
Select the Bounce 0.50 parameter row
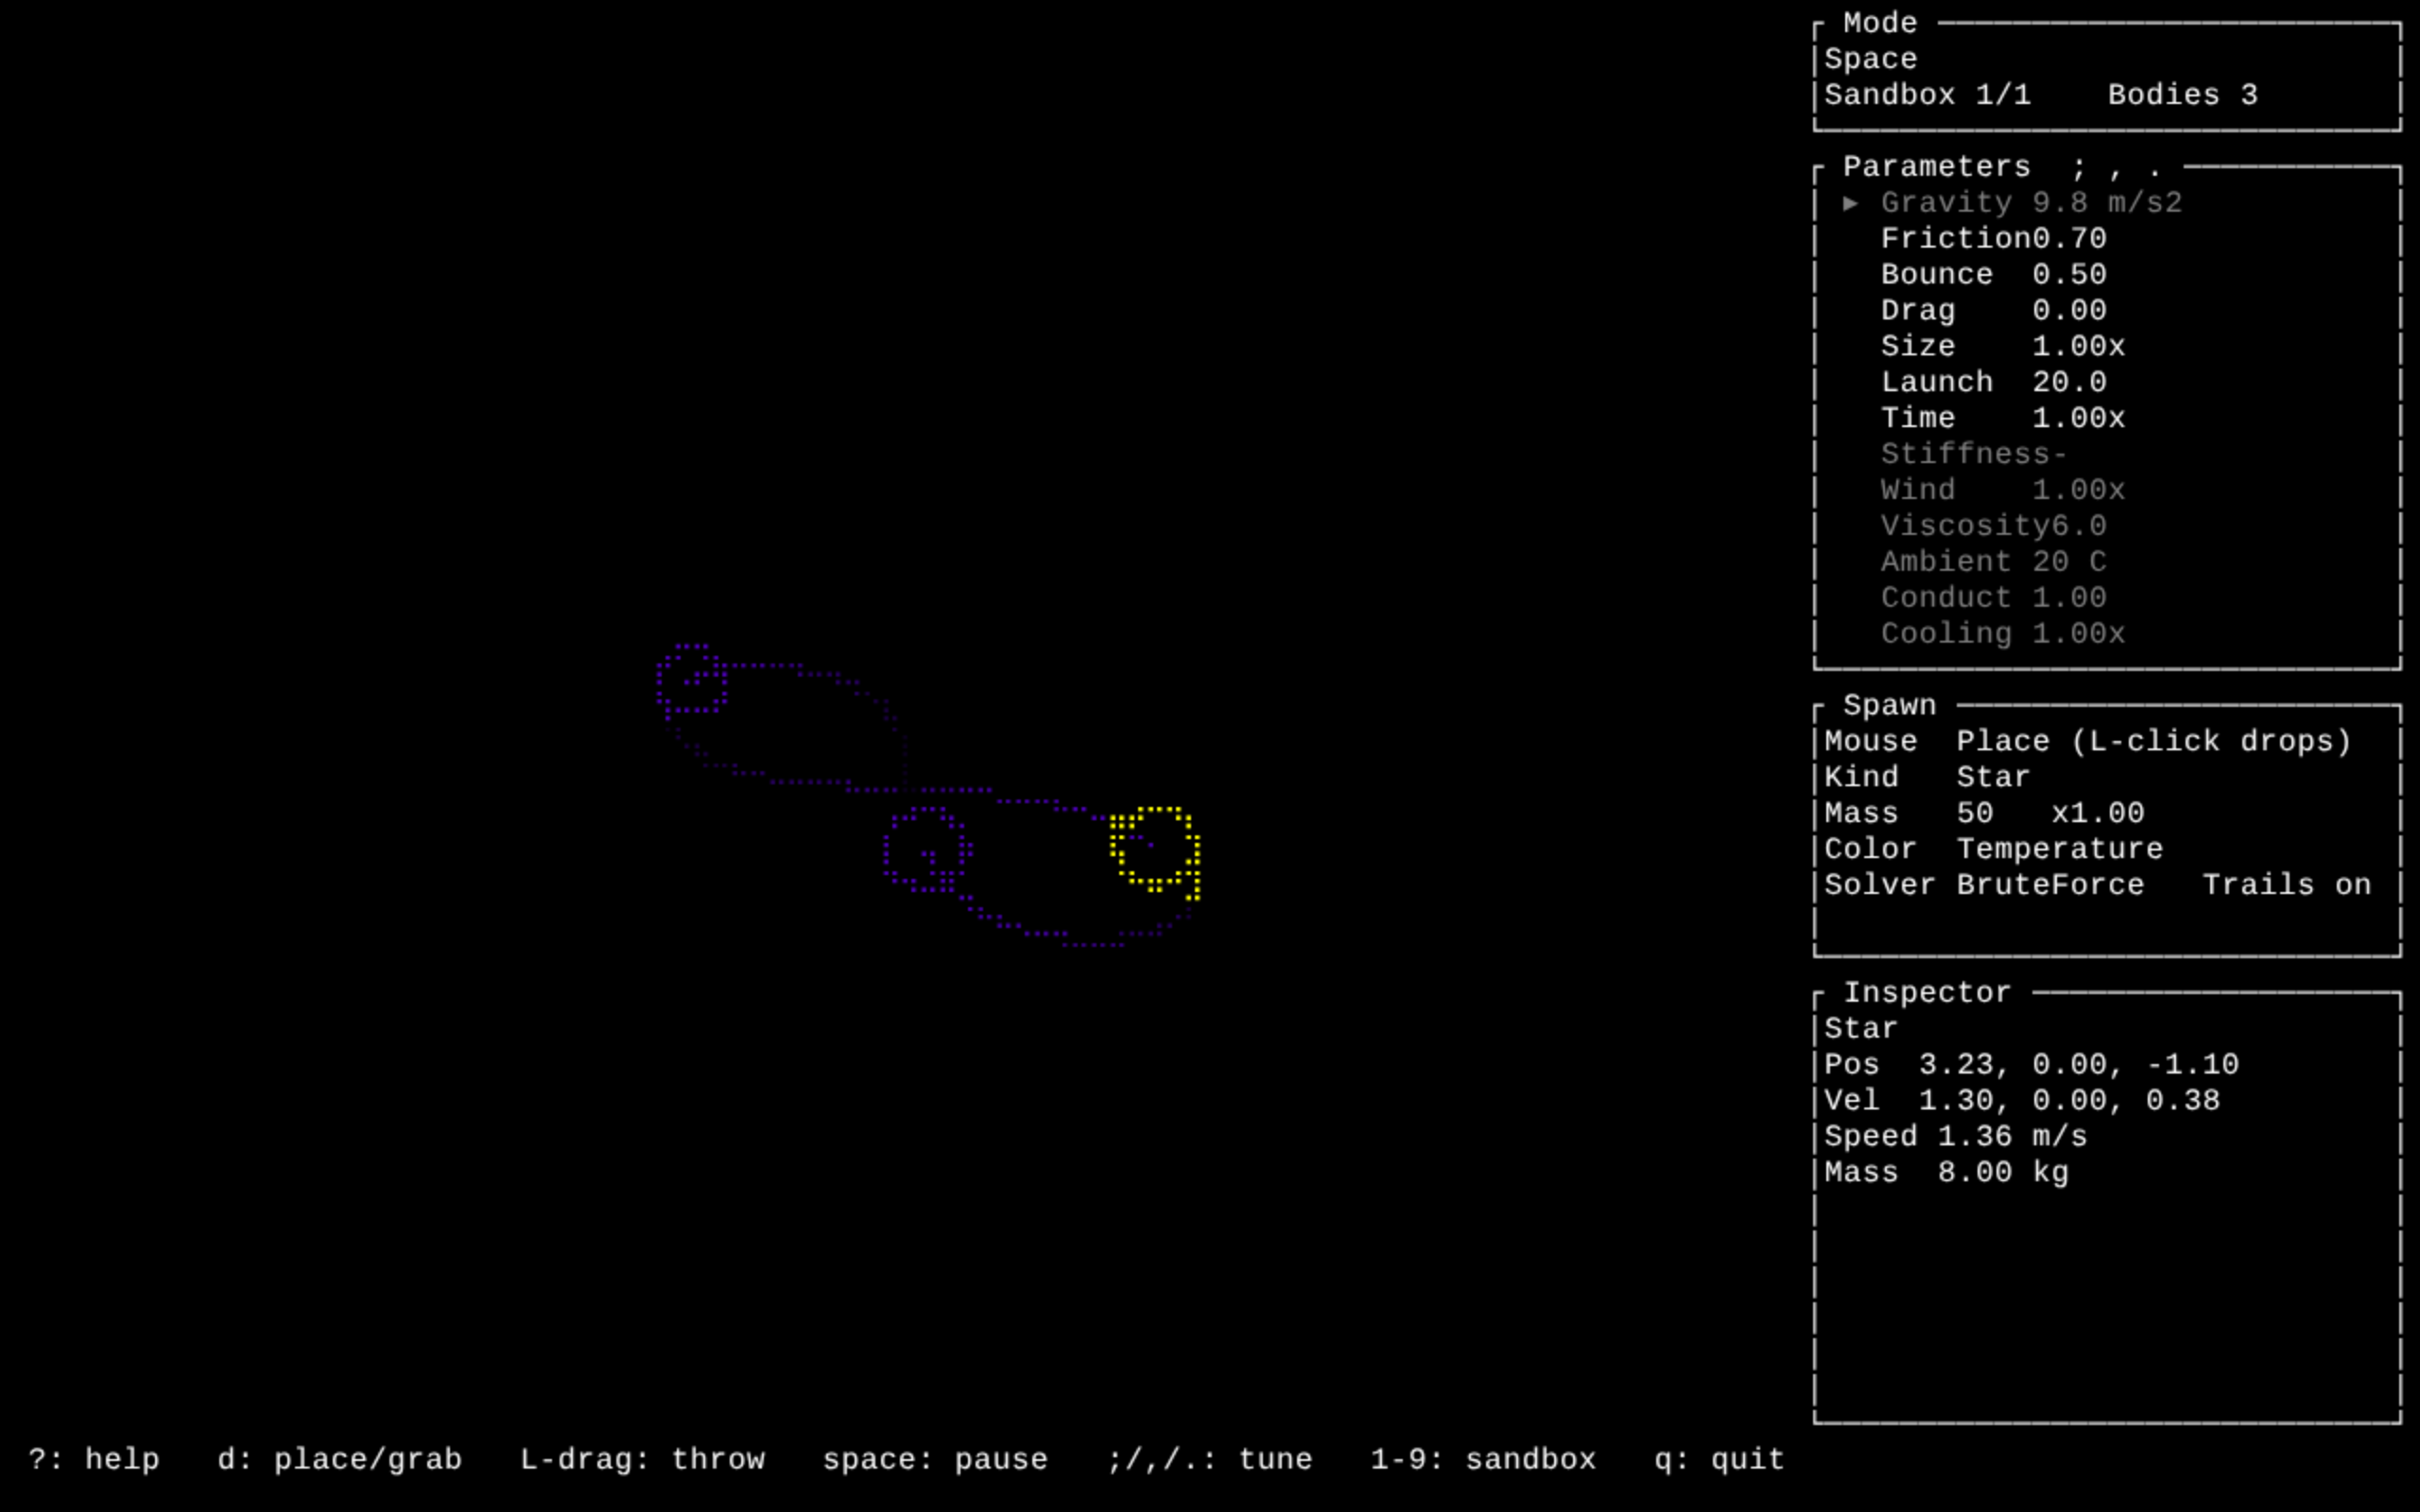click(x=1993, y=275)
